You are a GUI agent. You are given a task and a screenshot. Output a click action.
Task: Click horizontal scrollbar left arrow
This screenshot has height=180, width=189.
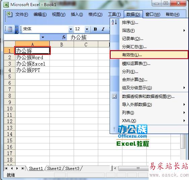pos(115,168)
